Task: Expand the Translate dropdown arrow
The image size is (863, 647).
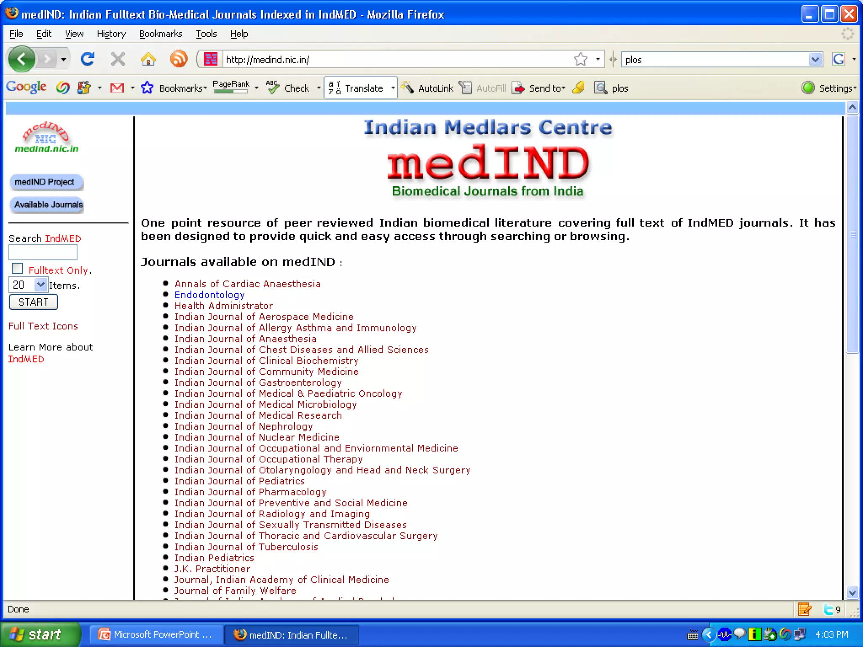Action: [x=393, y=88]
